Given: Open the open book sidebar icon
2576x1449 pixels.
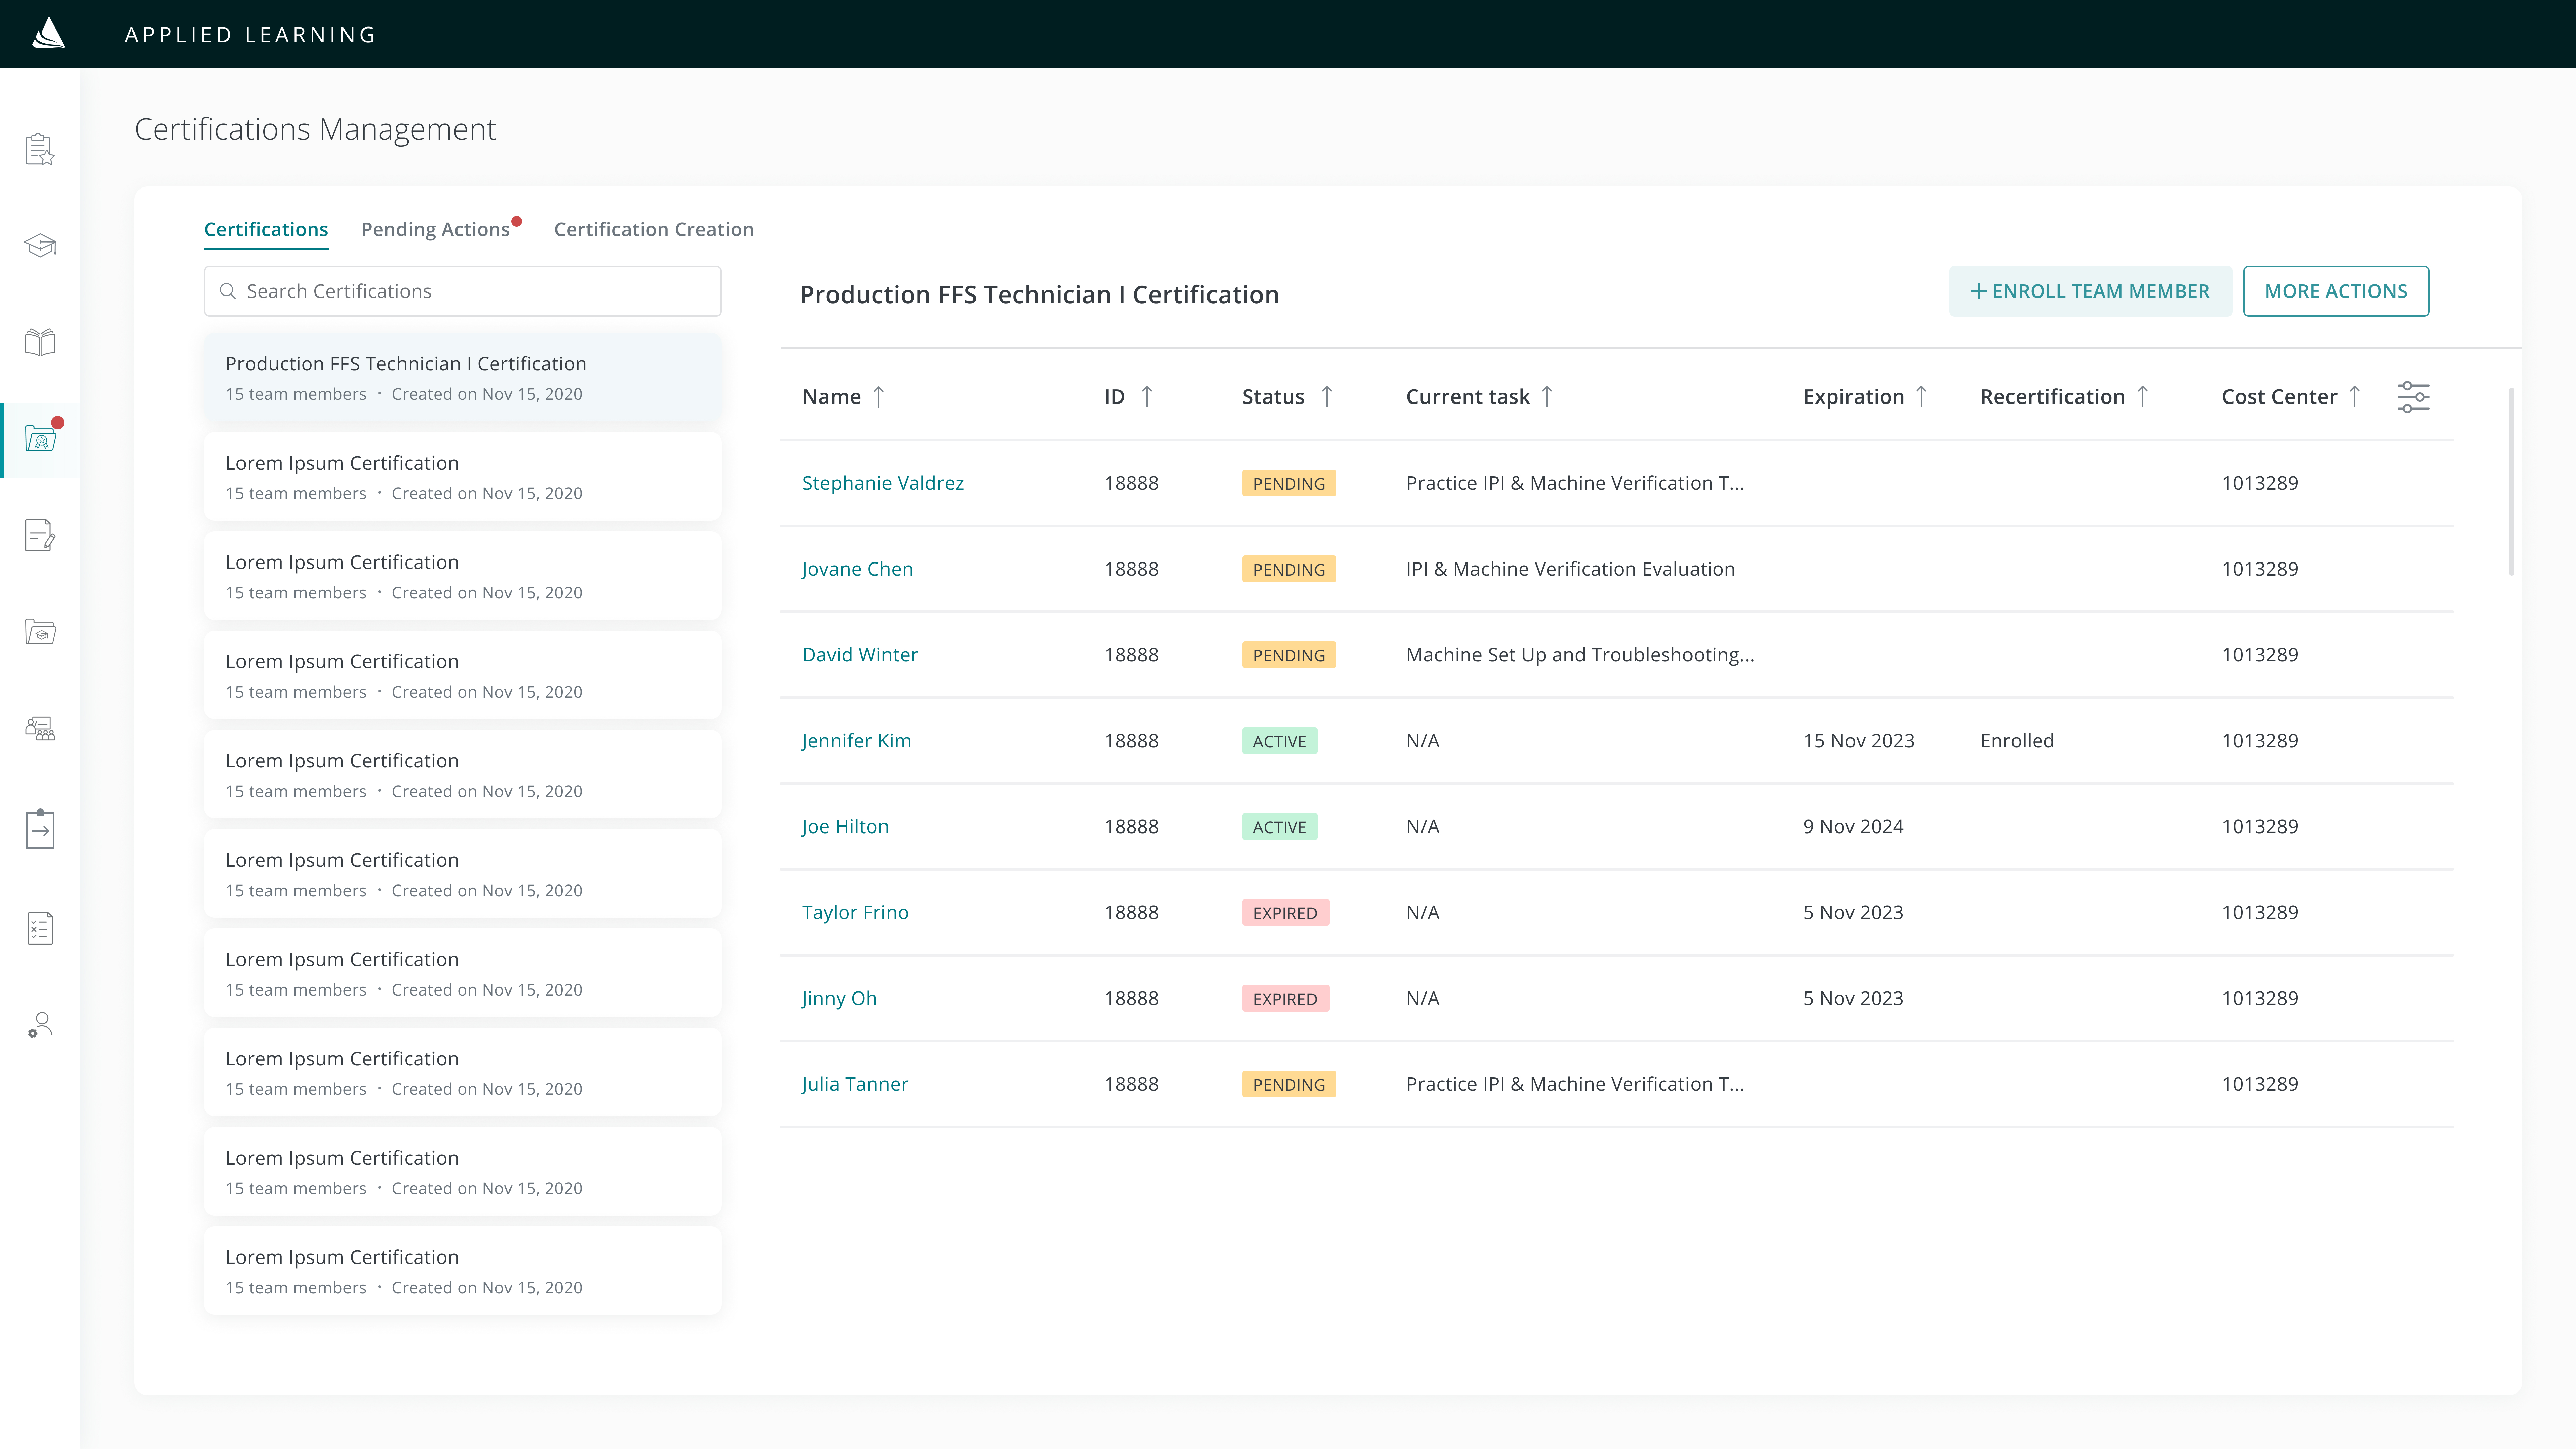Looking at the screenshot, I should tap(40, 342).
